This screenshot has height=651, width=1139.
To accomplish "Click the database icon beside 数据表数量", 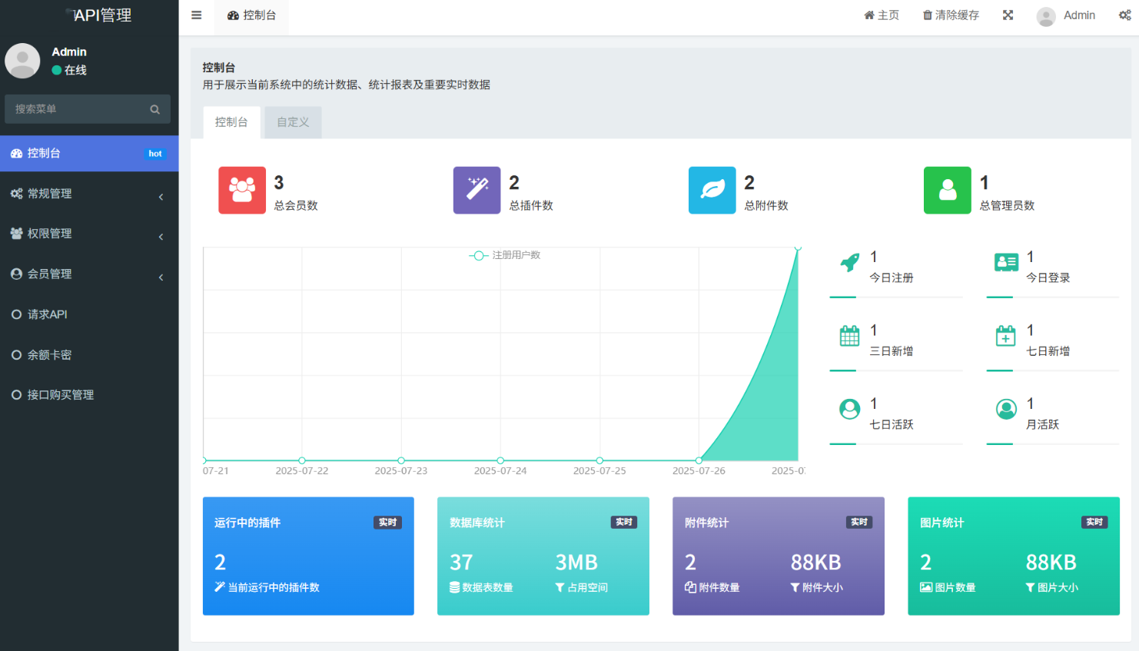I will click(x=454, y=587).
